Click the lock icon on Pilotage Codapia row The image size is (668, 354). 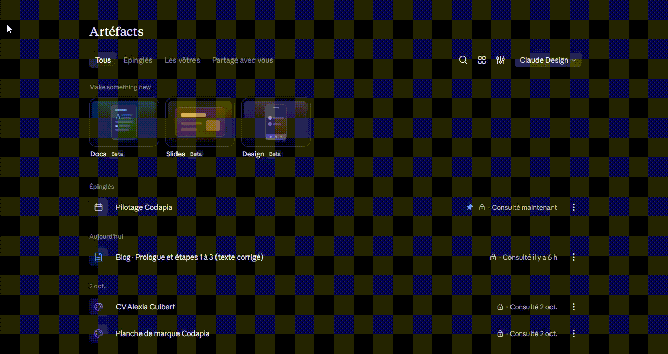point(482,207)
